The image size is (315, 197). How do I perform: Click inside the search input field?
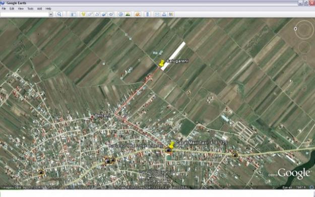coord(25,14)
